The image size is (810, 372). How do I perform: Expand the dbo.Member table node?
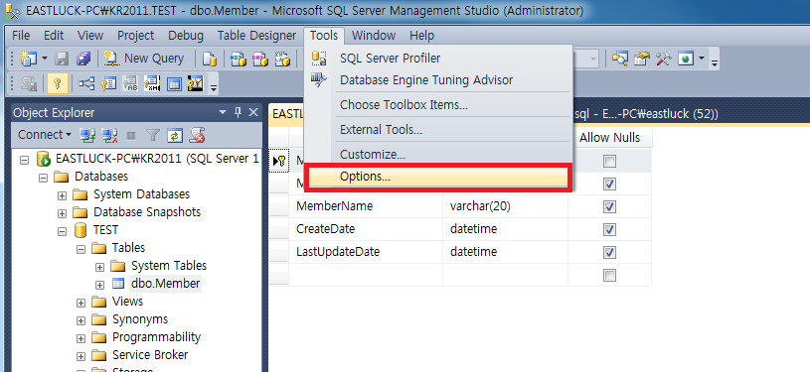coord(99,285)
